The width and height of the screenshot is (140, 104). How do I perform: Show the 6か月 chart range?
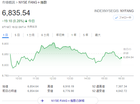[x=45, y=35]
